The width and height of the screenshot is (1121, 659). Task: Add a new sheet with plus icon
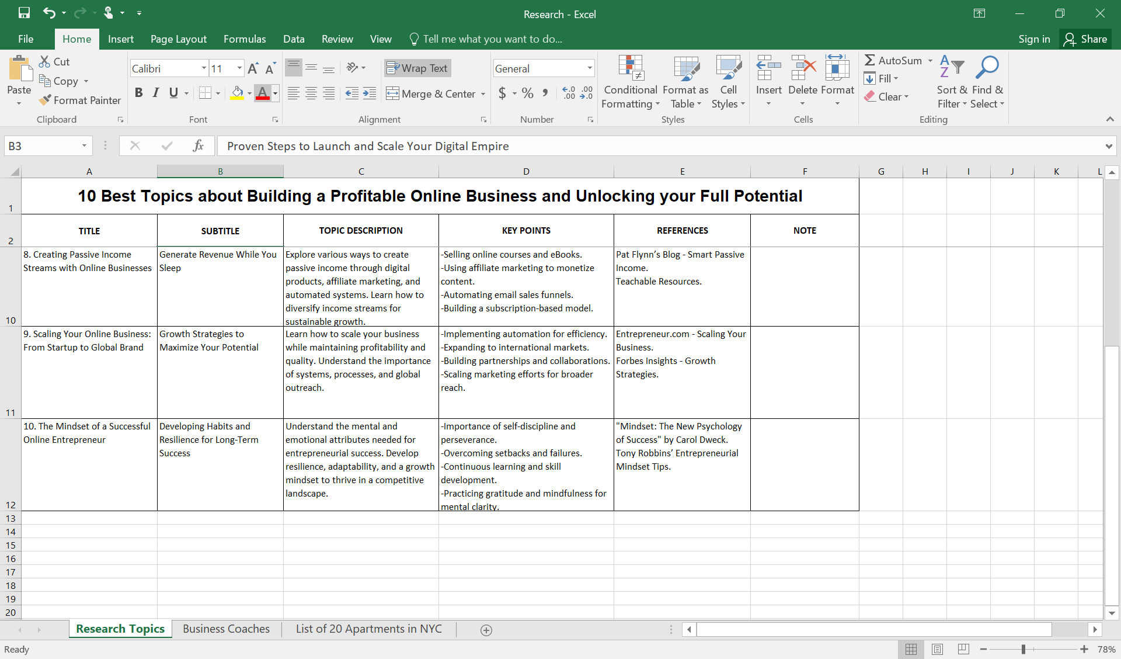486,630
